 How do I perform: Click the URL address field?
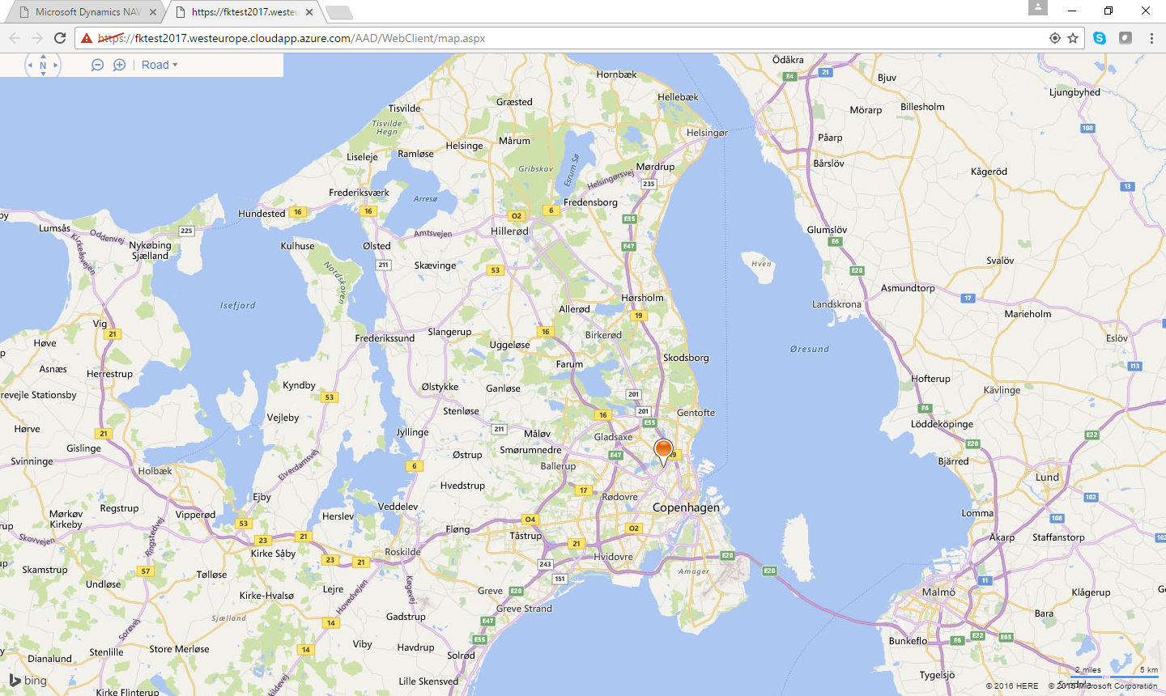(x=567, y=38)
